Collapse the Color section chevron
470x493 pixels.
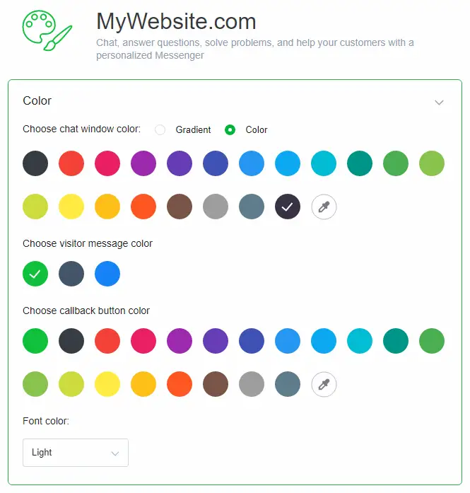(439, 103)
